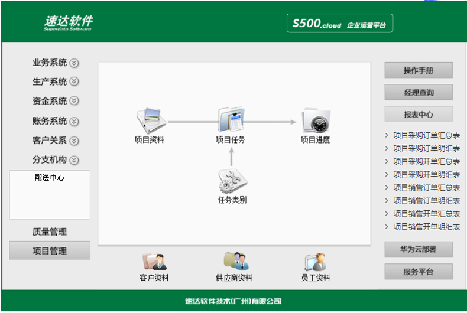Open report 项目采购订单明细表
Image resolution: width=467 pixels, height=313 pixels.
click(x=426, y=148)
